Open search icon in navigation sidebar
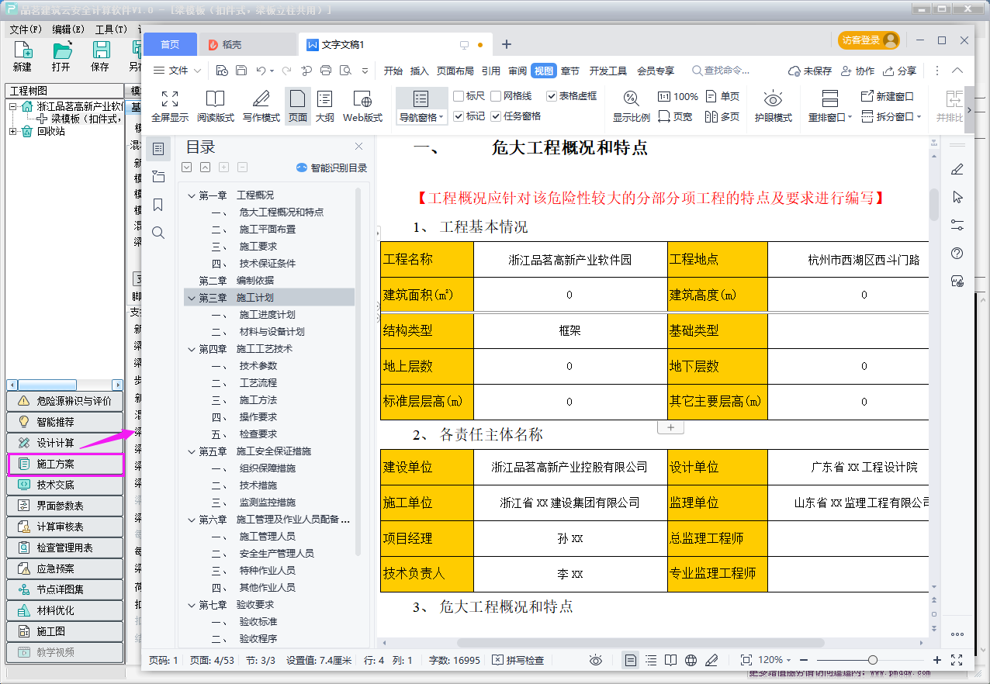Viewport: 990px width, 684px height. (x=158, y=233)
